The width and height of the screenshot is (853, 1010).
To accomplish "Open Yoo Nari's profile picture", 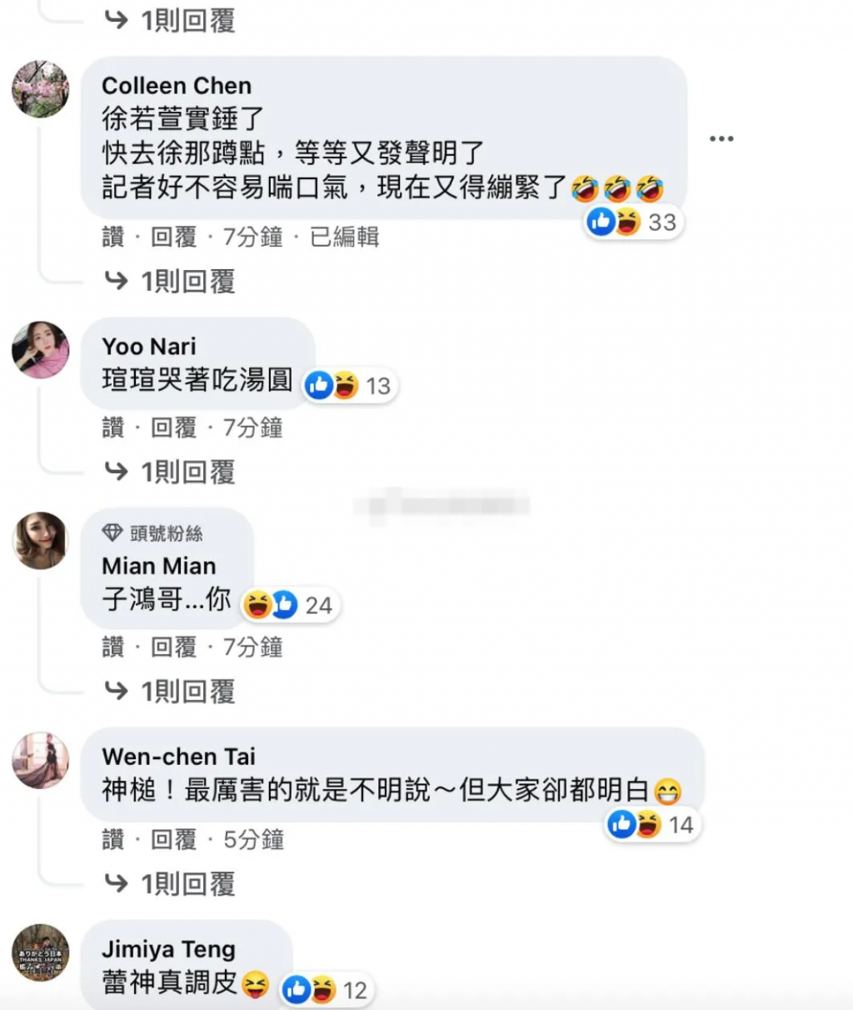I will [x=40, y=349].
